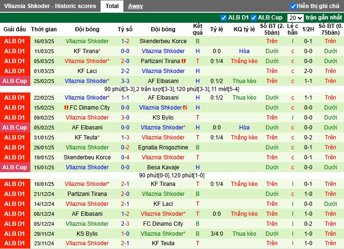Click KS Bylis home team on 29/11/24

tap(87, 234)
